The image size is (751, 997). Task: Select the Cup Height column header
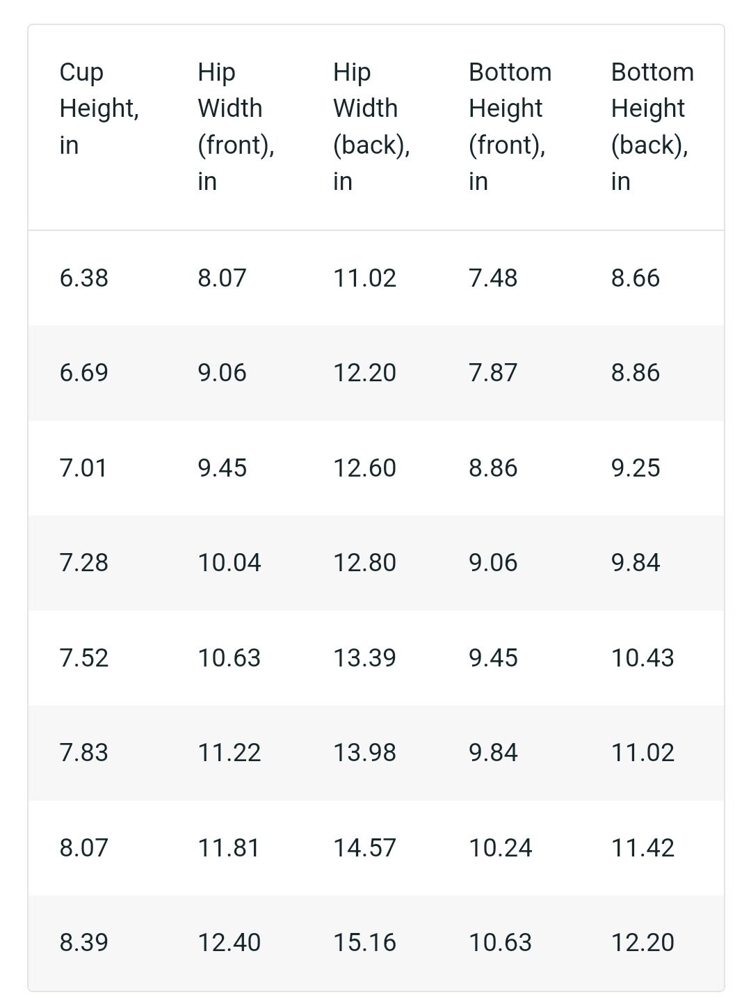[99, 109]
